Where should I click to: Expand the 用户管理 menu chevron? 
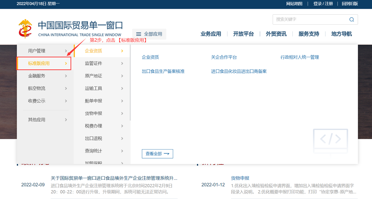tap(66, 51)
